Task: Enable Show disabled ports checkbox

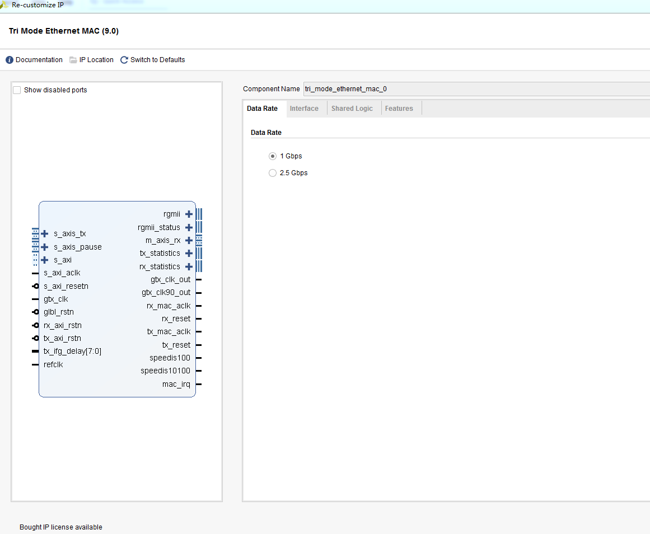Action: 17,90
